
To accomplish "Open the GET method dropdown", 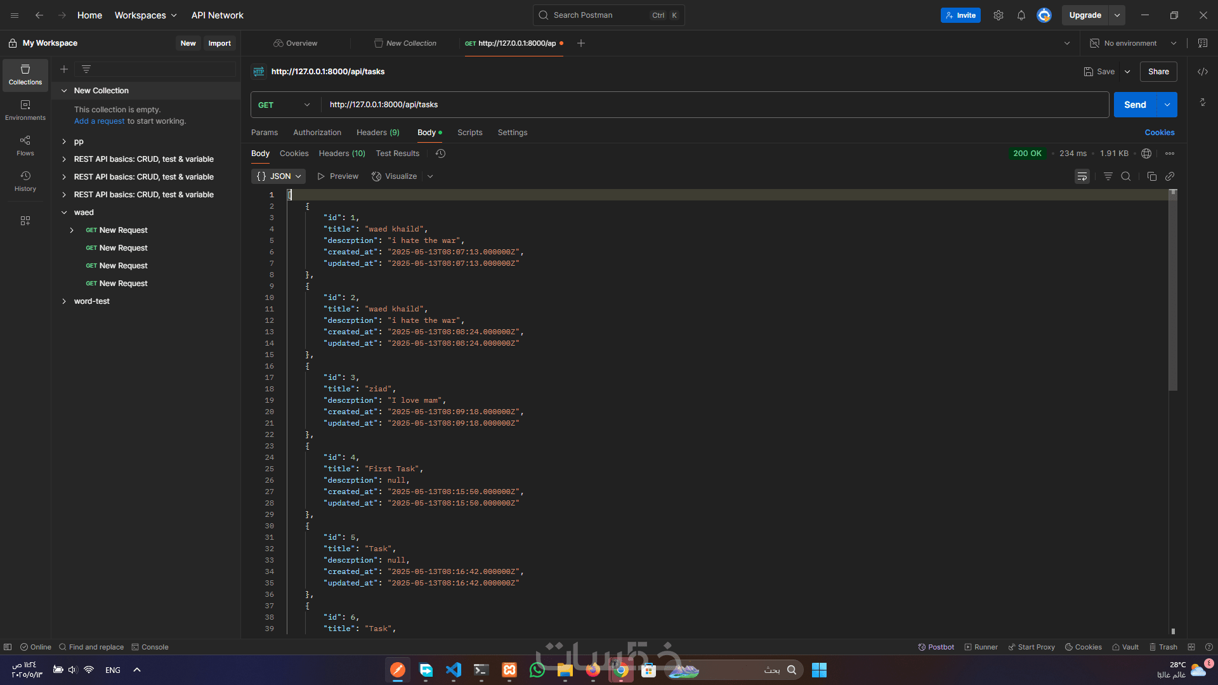I will pos(284,105).
